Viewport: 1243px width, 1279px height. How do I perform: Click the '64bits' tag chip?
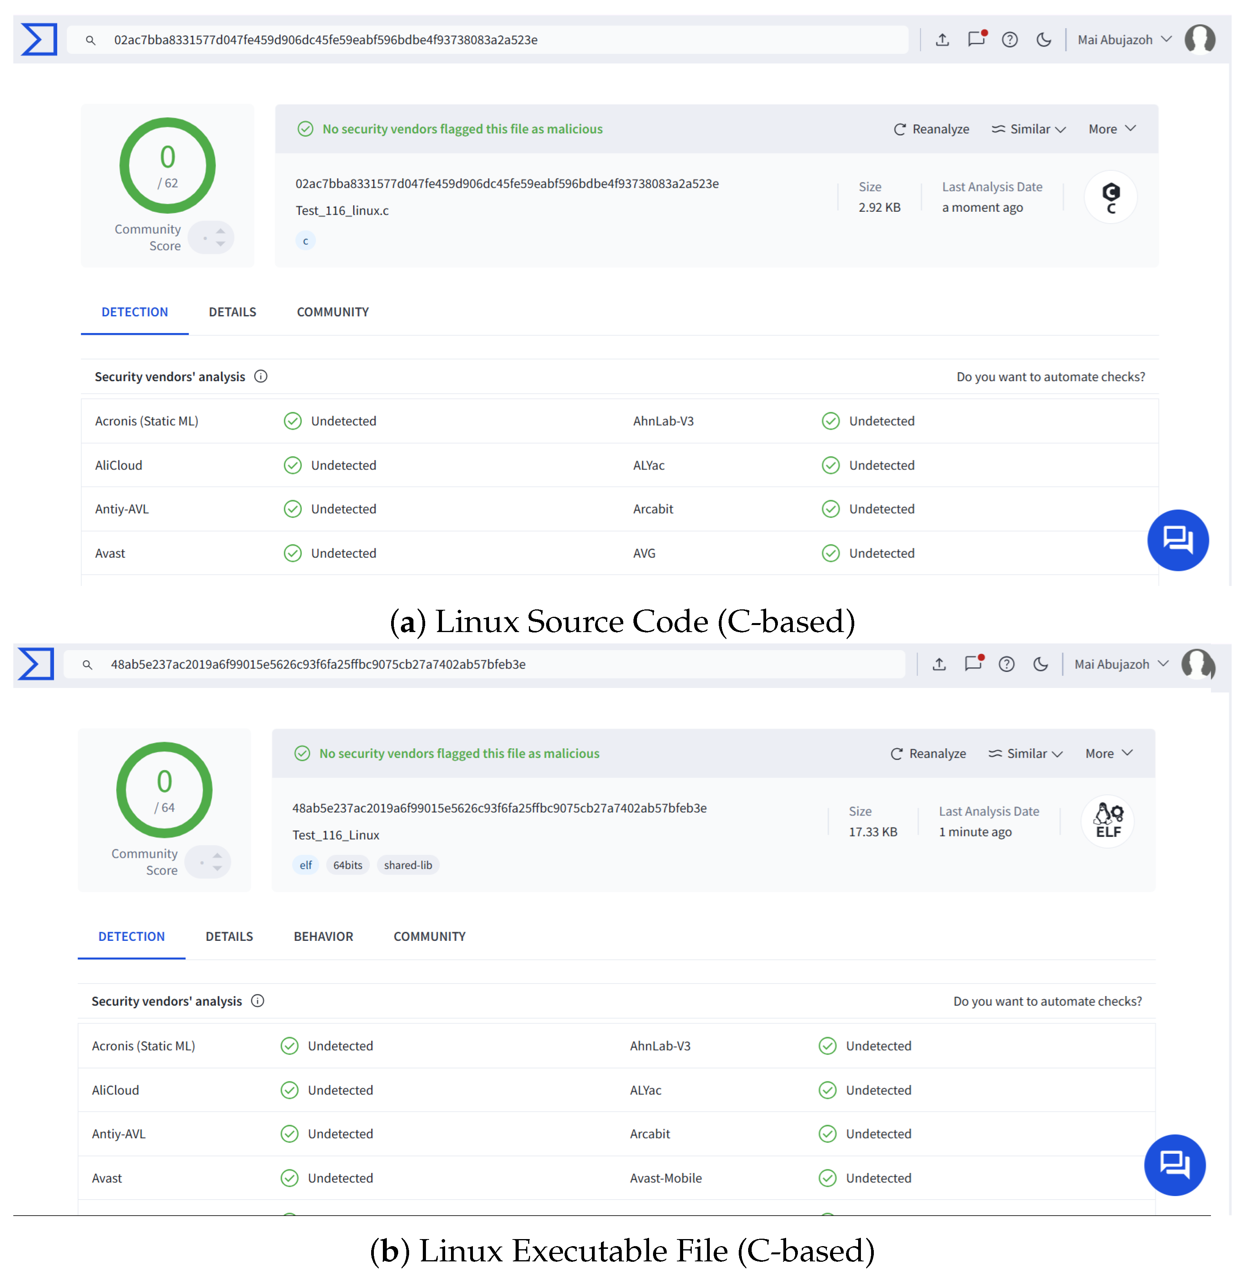[x=348, y=865]
